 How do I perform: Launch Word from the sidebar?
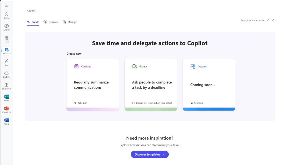(7, 121)
